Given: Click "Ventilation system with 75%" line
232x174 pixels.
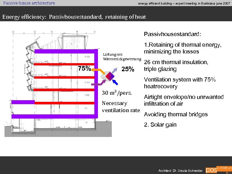Looking at the screenshot, I should [180, 80].
